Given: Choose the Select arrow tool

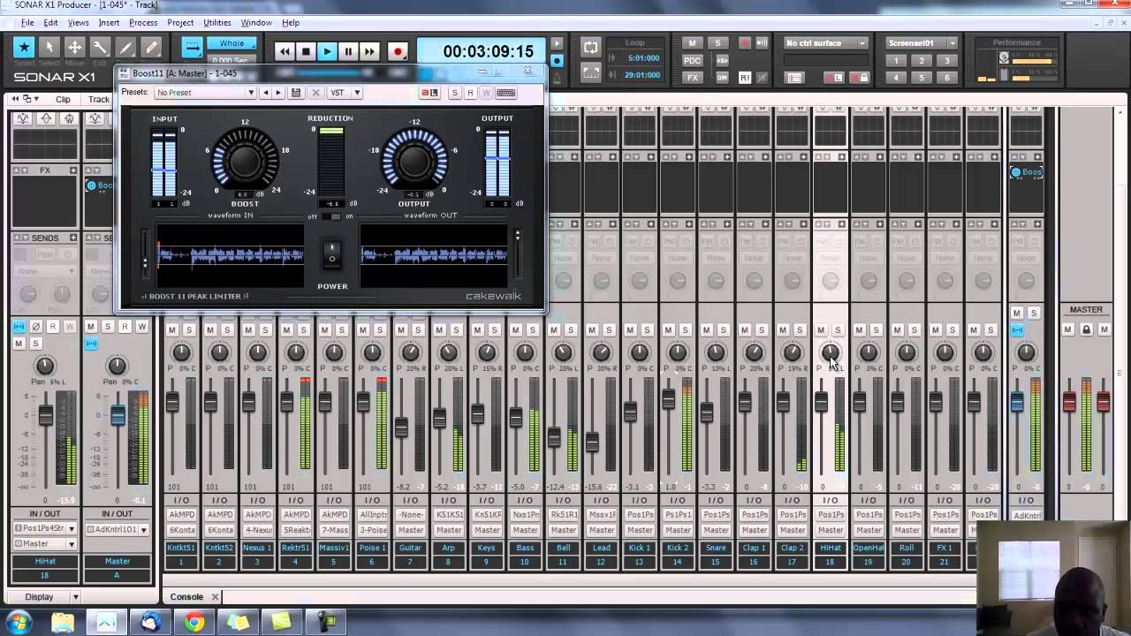Looking at the screenshot, I should coord(49,48).
